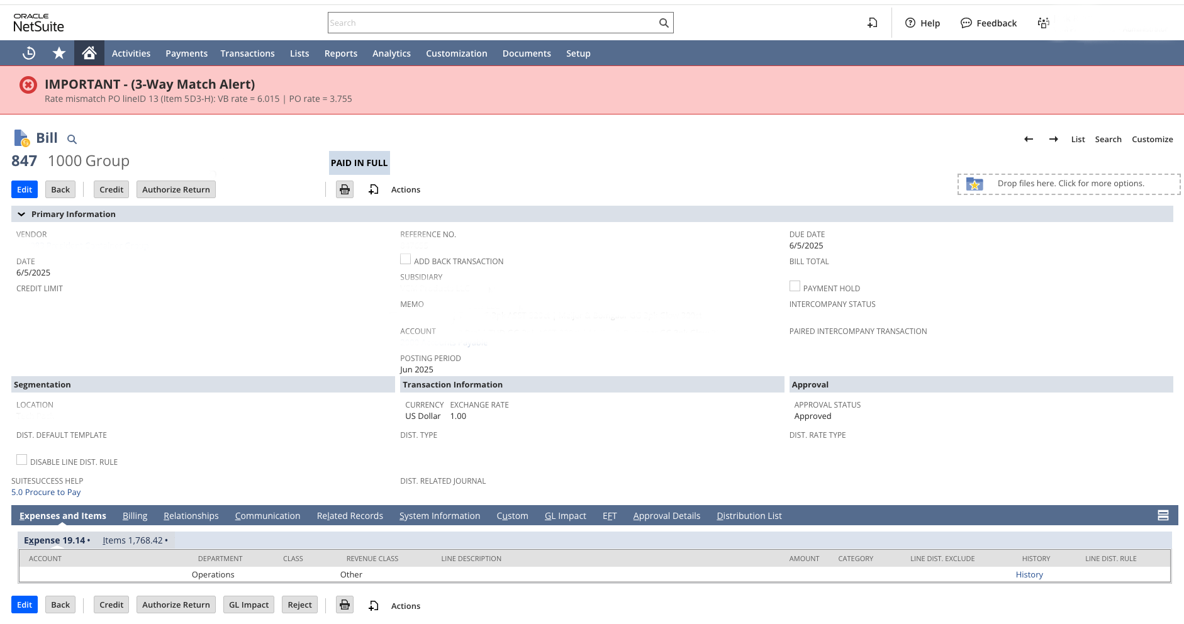Switch to the Billing subtab
This screenshot has width=1184, height=624.
135,516
